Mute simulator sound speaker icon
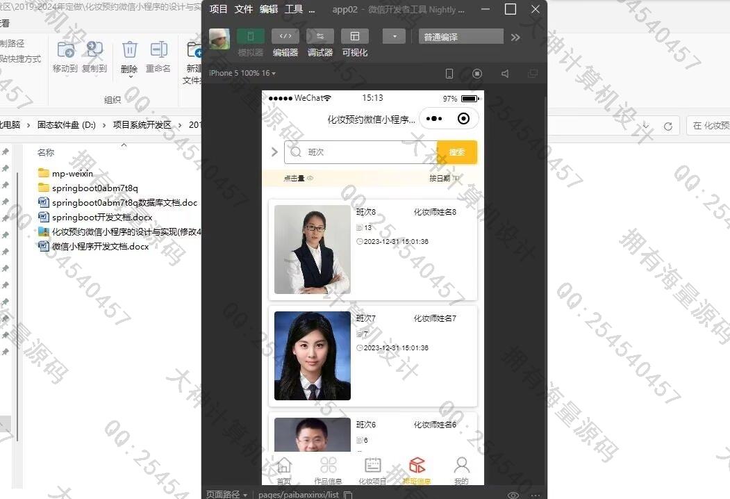Viewport: 730px width, 499px height. (505, 74)
